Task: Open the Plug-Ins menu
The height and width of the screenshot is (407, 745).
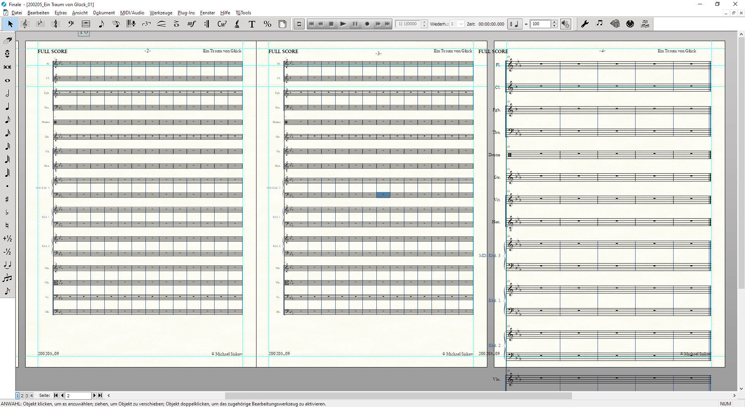Action: (x=186, y=13)
